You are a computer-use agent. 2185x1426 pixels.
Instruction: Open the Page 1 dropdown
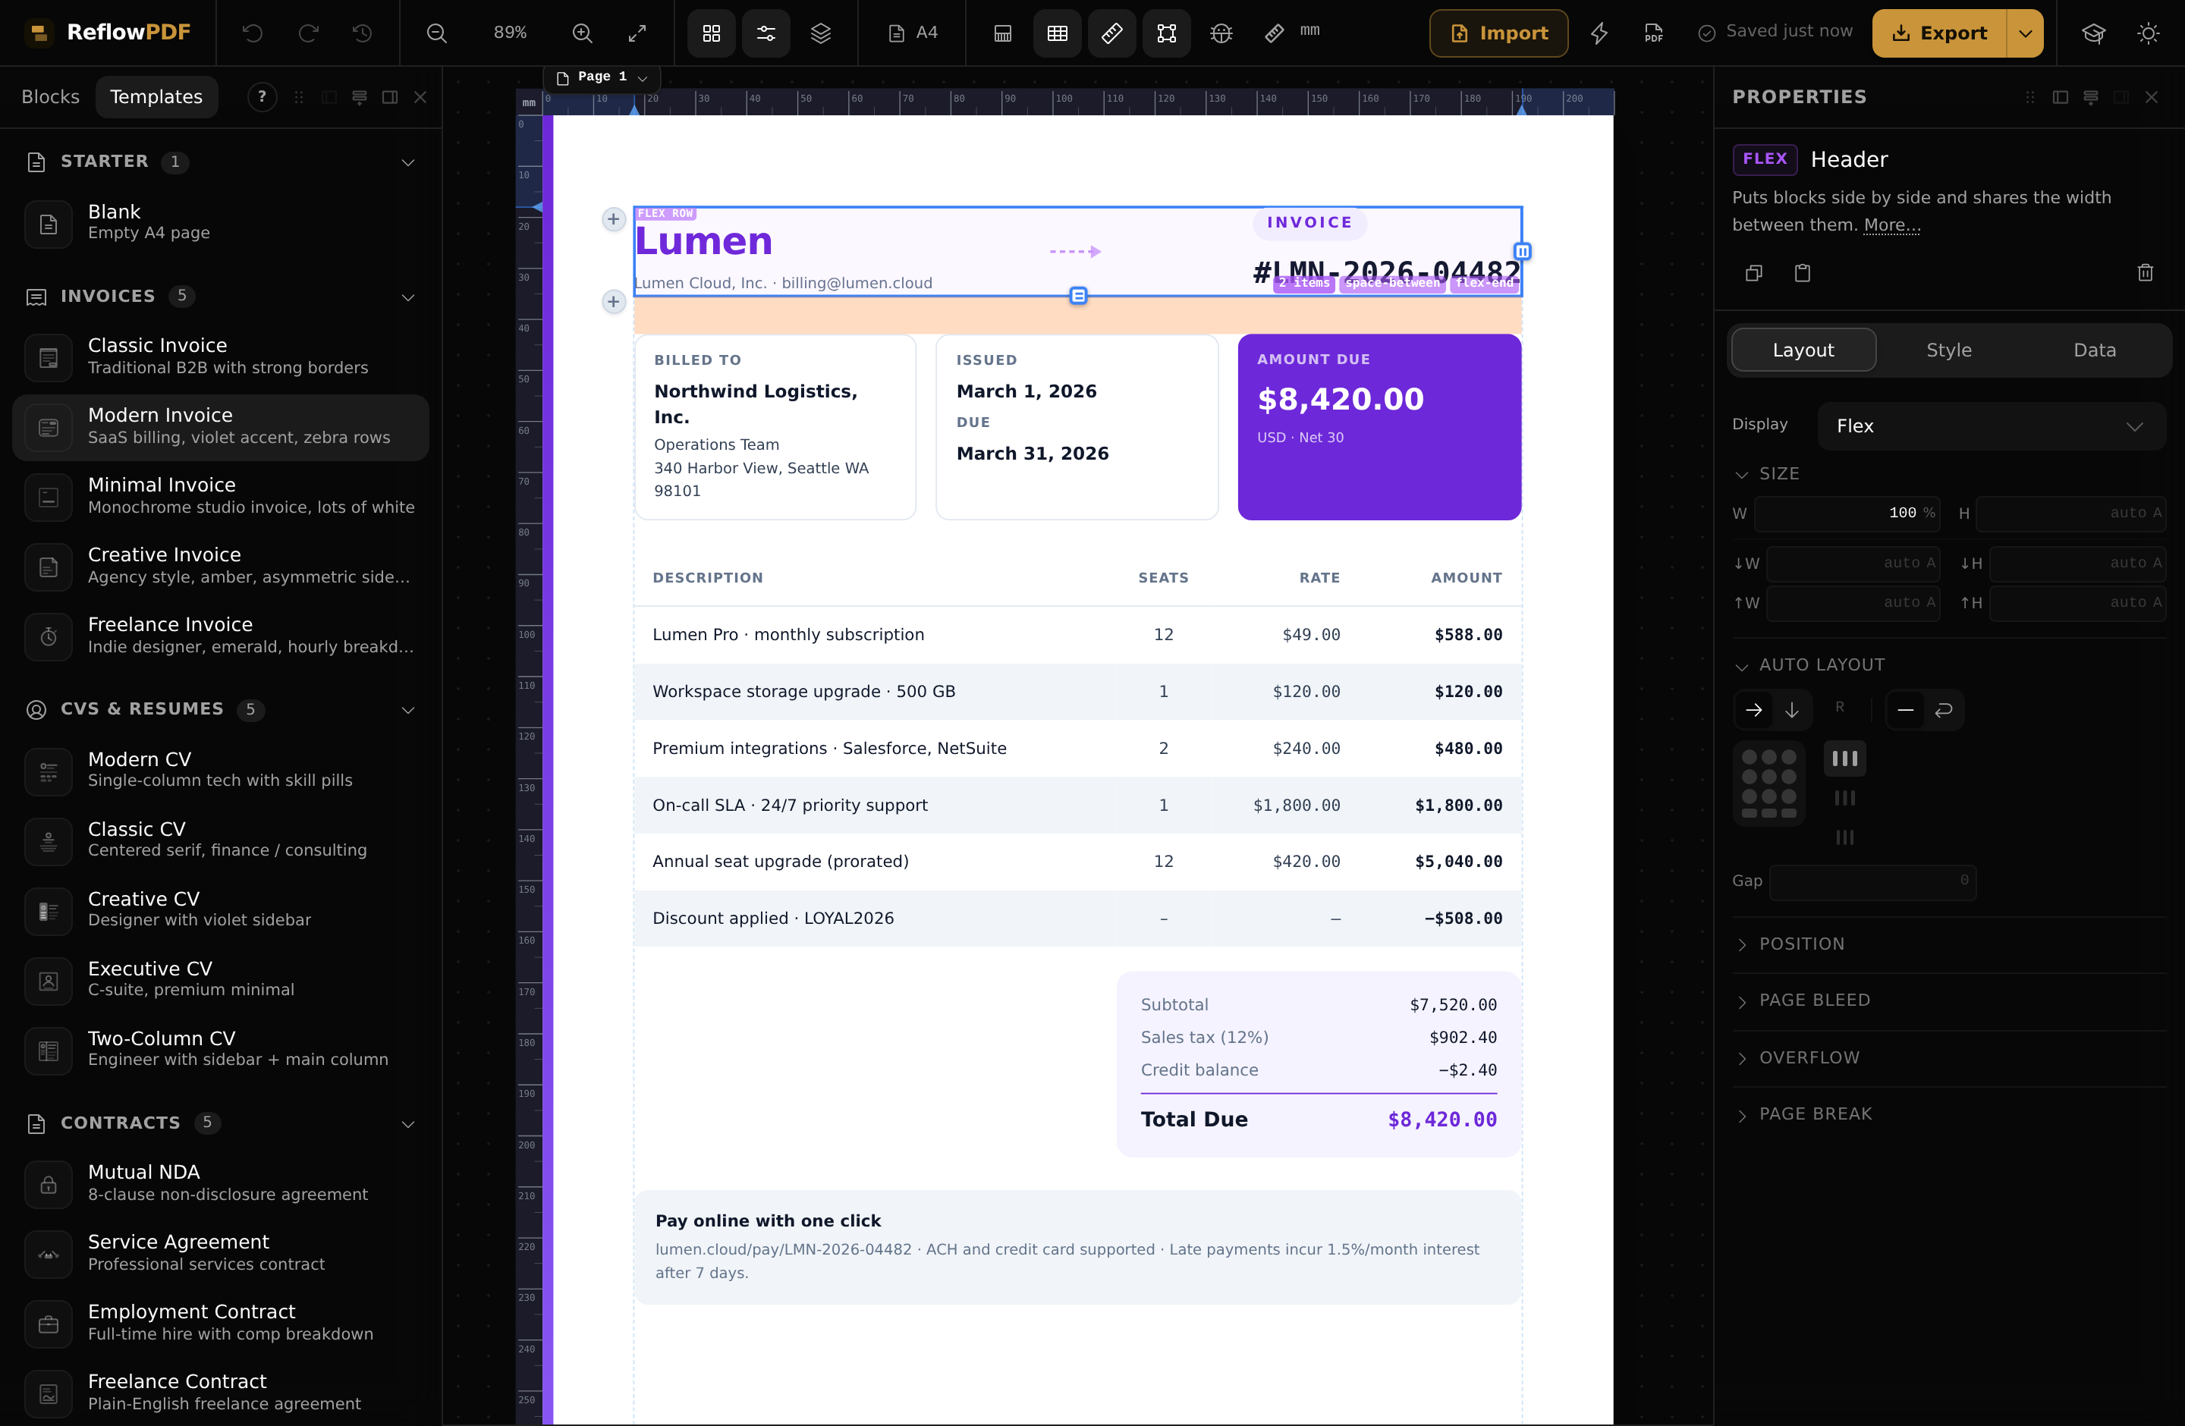(x=602, y=77)
